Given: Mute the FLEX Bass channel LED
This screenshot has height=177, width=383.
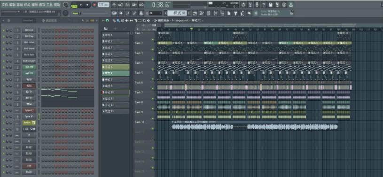Looking at the screenshot, I should pos(4,55).
